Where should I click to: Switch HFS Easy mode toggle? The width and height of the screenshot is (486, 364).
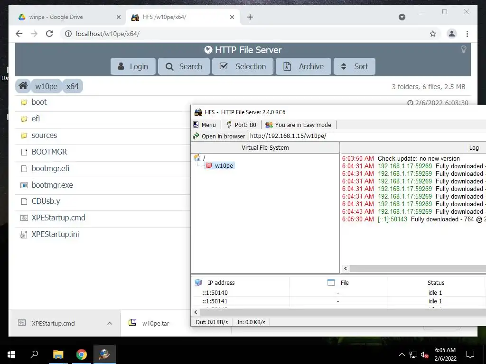coord(299,125)
